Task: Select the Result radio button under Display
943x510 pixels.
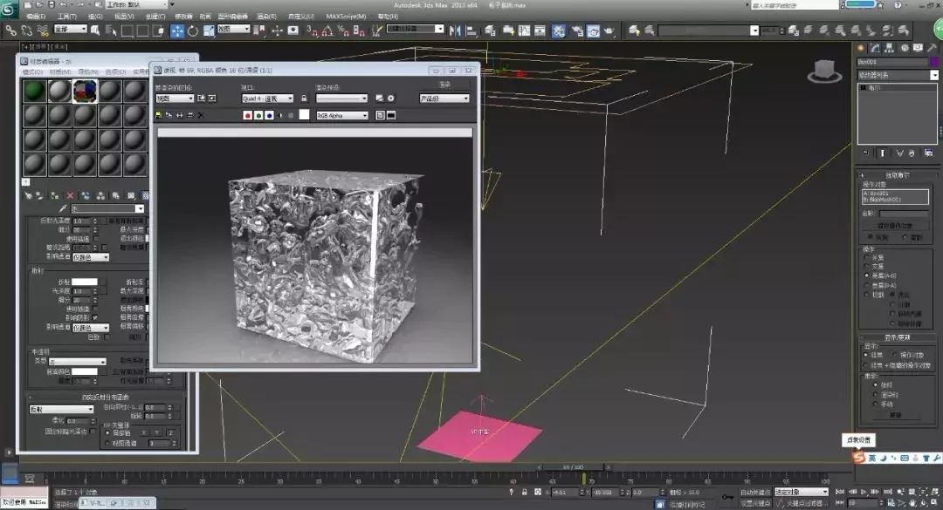Action: pyautogui.click(x=866, y=355)
